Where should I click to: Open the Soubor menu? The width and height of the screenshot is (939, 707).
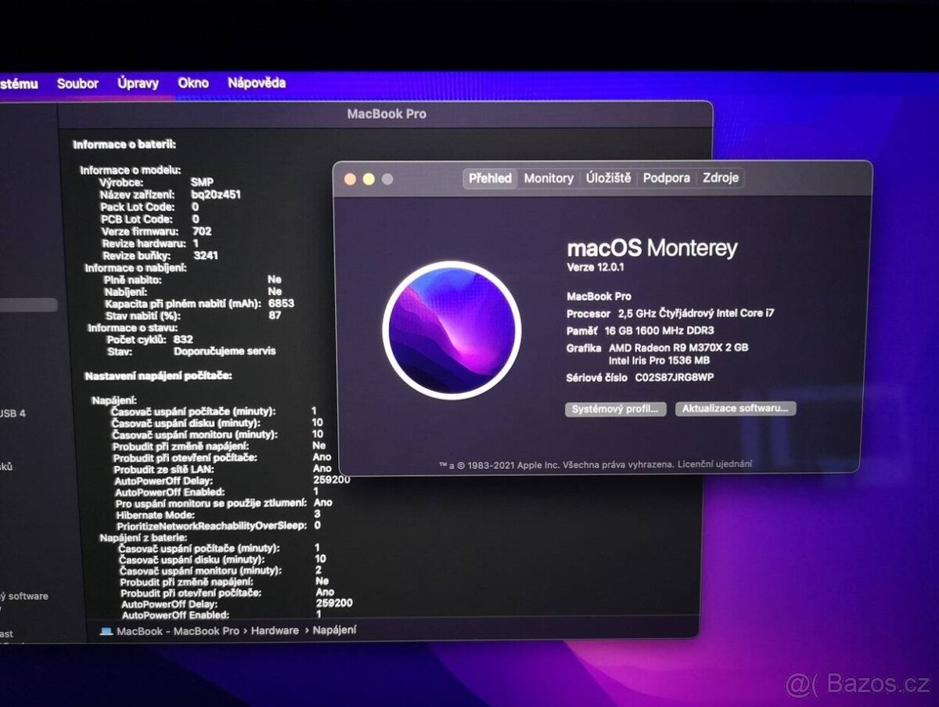(x=77, y=83)
